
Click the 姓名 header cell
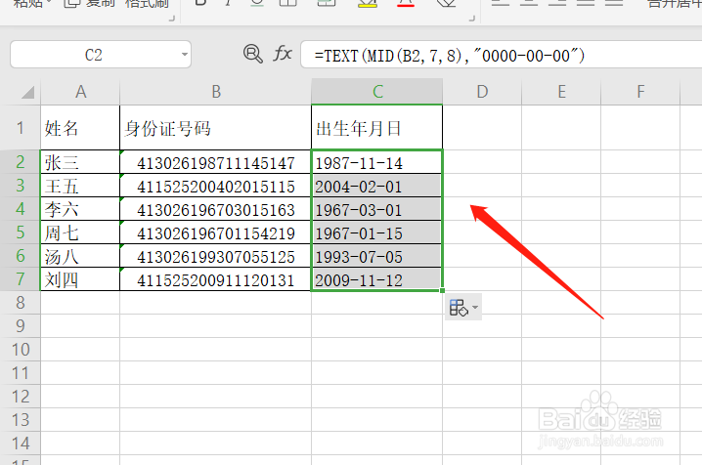(x=80, y=128)
